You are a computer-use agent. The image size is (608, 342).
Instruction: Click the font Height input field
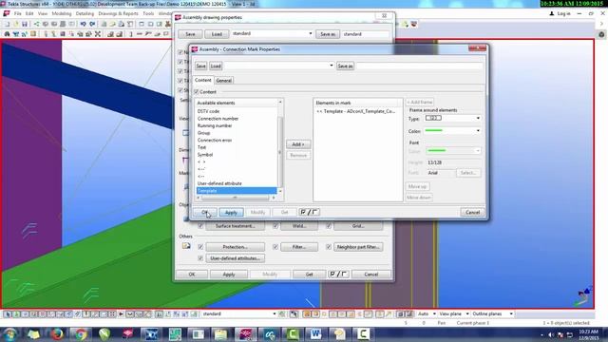(x=453, y=162)
